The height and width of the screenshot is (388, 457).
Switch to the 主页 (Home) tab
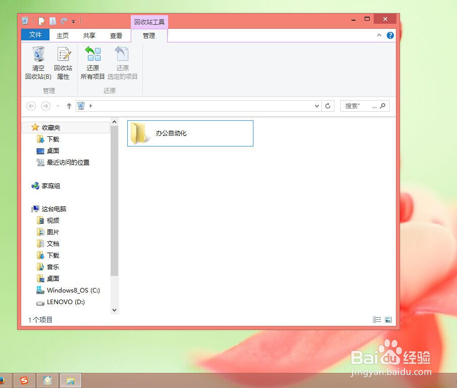pos(63,35)
